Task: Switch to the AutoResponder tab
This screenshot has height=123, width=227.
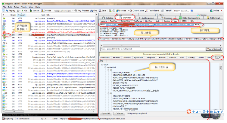Action: coord(145,18)
